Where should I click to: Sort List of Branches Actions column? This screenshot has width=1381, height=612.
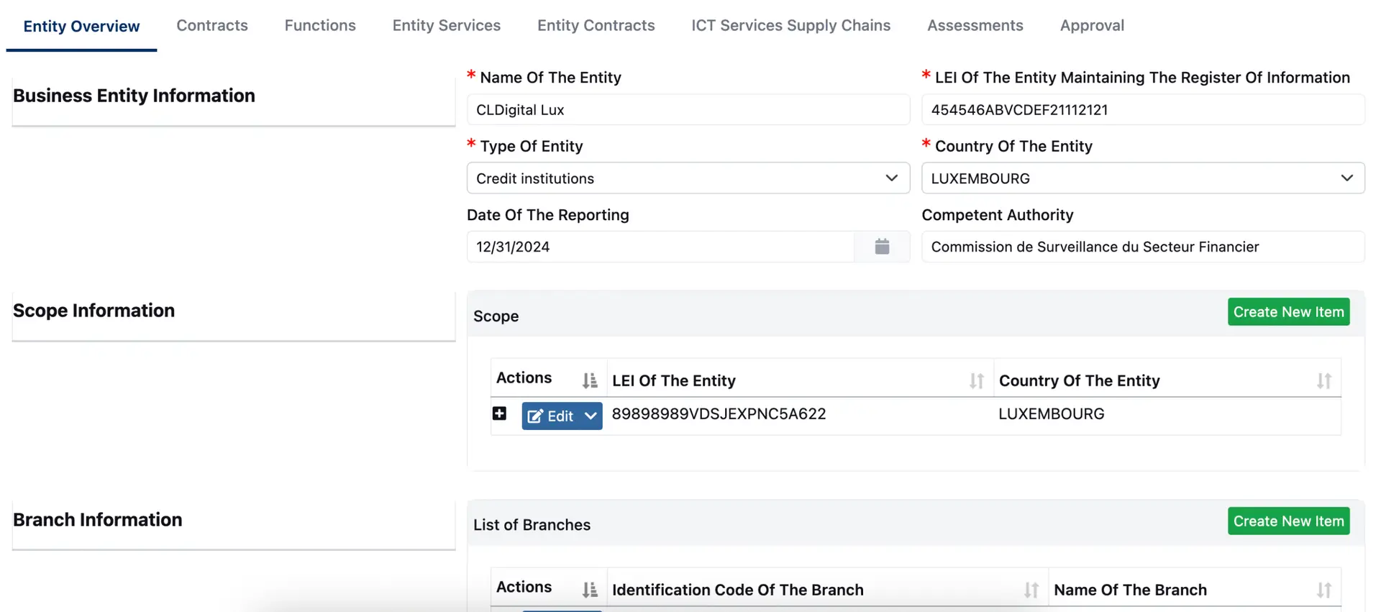[590, 590]
